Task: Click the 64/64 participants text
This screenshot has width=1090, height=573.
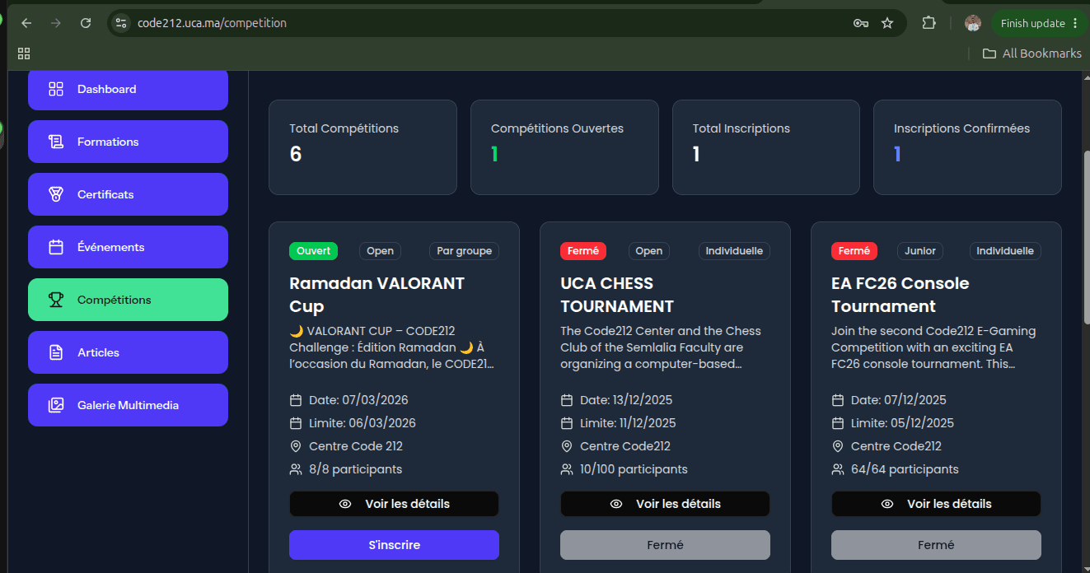Action: pyautogui.click(x=905, y=469)
